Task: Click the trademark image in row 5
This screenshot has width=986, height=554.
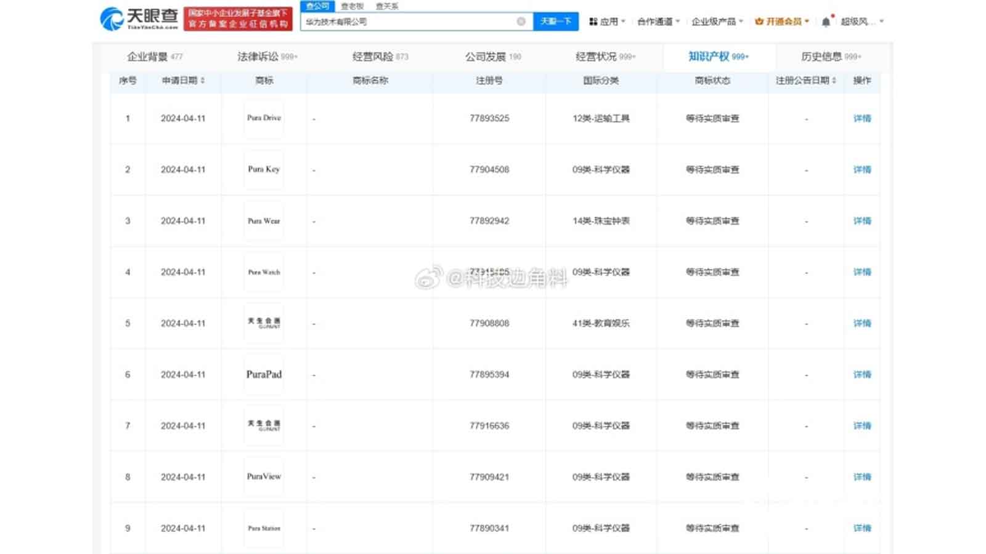Action: [264, 323]
